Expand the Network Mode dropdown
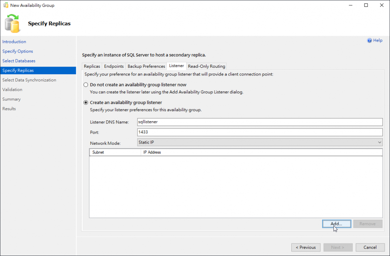 [x=260, y=142]
